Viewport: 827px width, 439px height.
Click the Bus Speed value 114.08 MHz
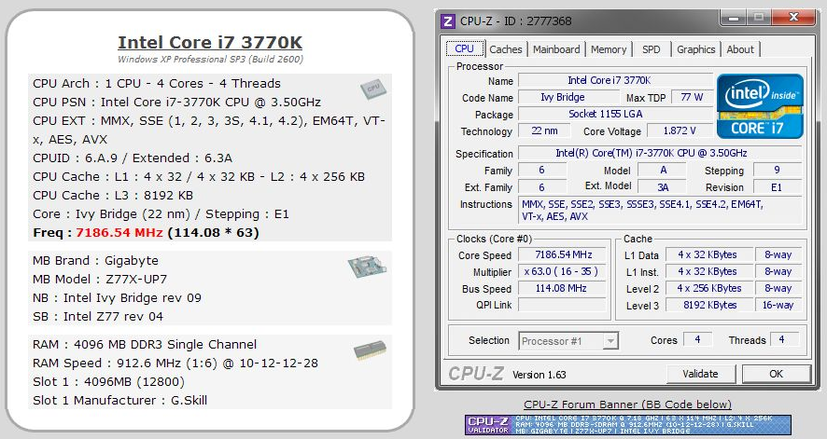(563, 288)
